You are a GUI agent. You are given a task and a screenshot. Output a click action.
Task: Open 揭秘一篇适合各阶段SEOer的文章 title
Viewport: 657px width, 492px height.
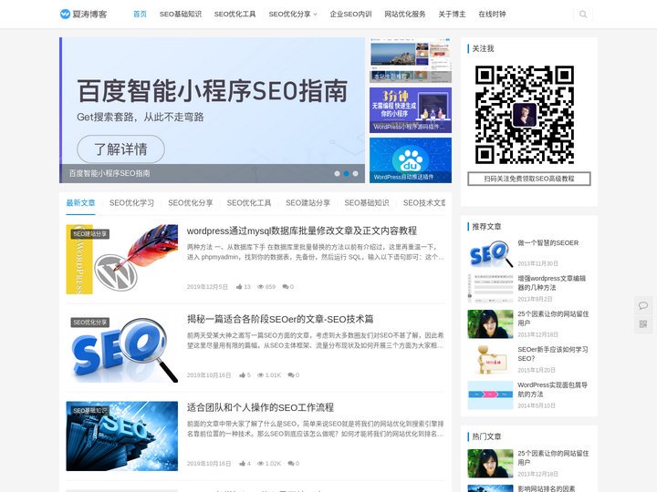tap(280, 319)
